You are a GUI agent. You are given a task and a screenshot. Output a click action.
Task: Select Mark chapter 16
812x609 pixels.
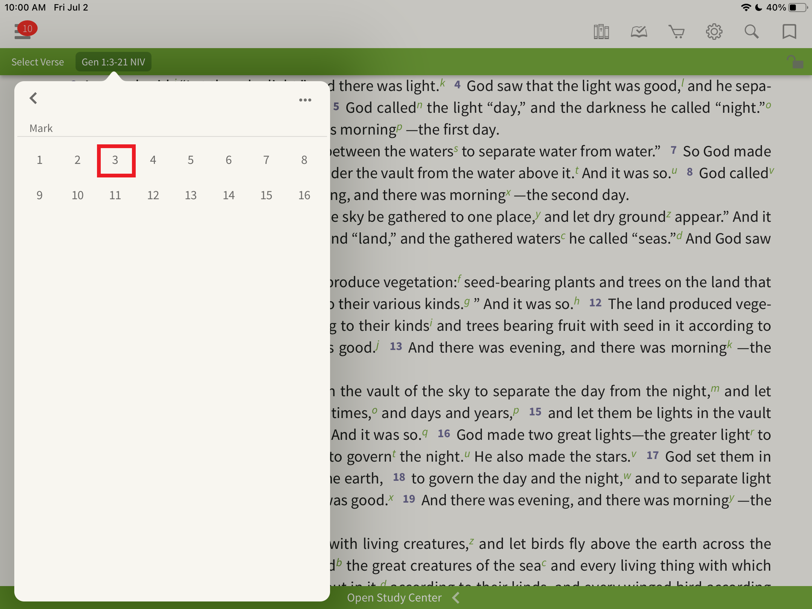point(304,195)
